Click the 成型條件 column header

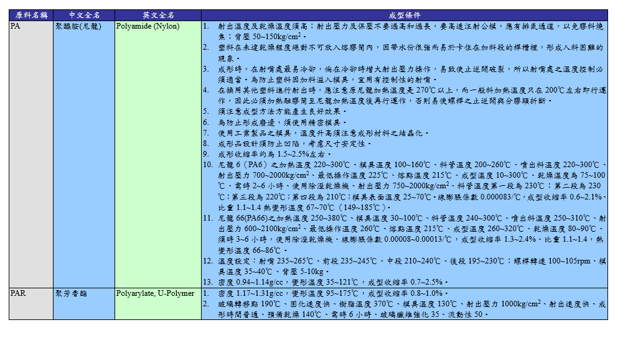point(404,14)
